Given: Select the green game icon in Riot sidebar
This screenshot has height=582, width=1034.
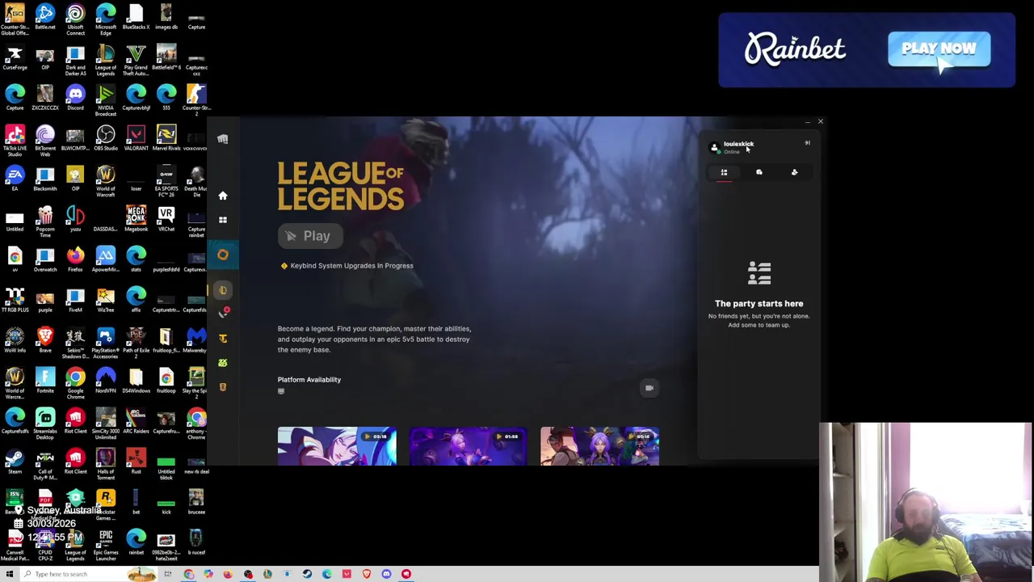Looking at the screenshot, I should (223, 363).
